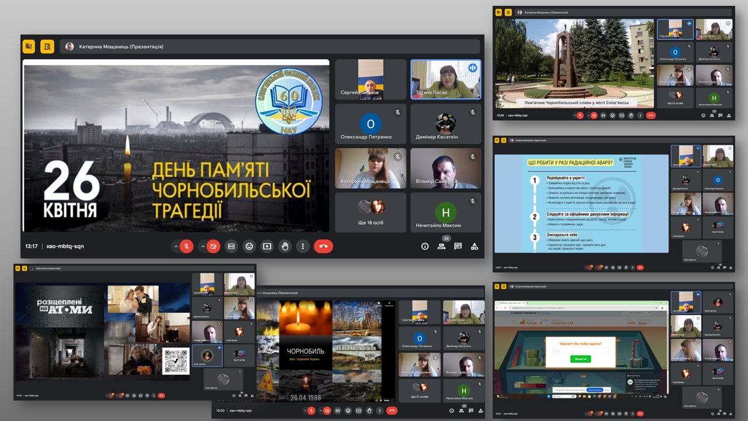Open chat panel icon in the 13:17 window
The width and height of the screenshot is (748, 421).
[x=458, y=246]
